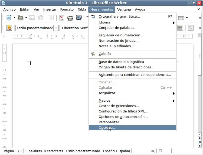Screen dimensions: 203x155
Task: Open Notas al pie/finales settings
Action: 132,46
